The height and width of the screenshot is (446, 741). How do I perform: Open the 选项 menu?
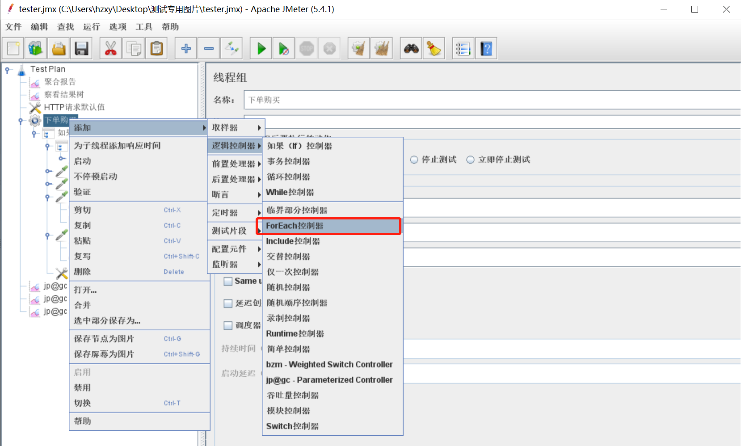coord(118,27)
